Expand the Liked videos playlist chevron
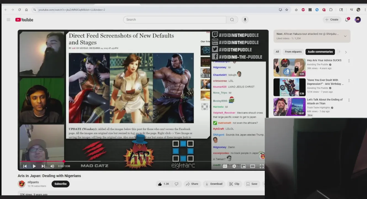 click(345, 36)
